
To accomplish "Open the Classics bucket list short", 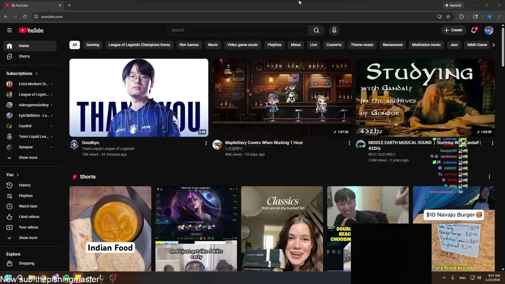I will 282,229.
